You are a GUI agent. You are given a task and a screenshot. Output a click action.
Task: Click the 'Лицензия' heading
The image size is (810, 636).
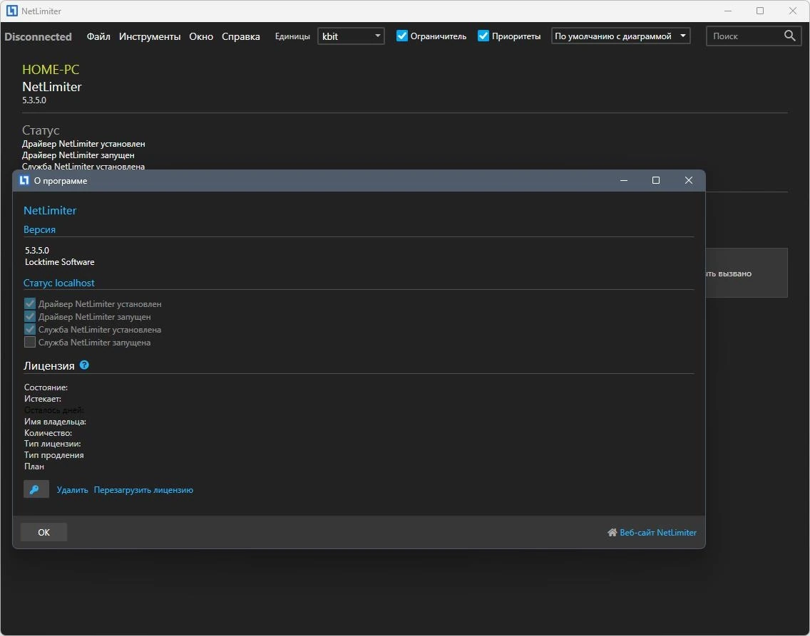(49, 365)
